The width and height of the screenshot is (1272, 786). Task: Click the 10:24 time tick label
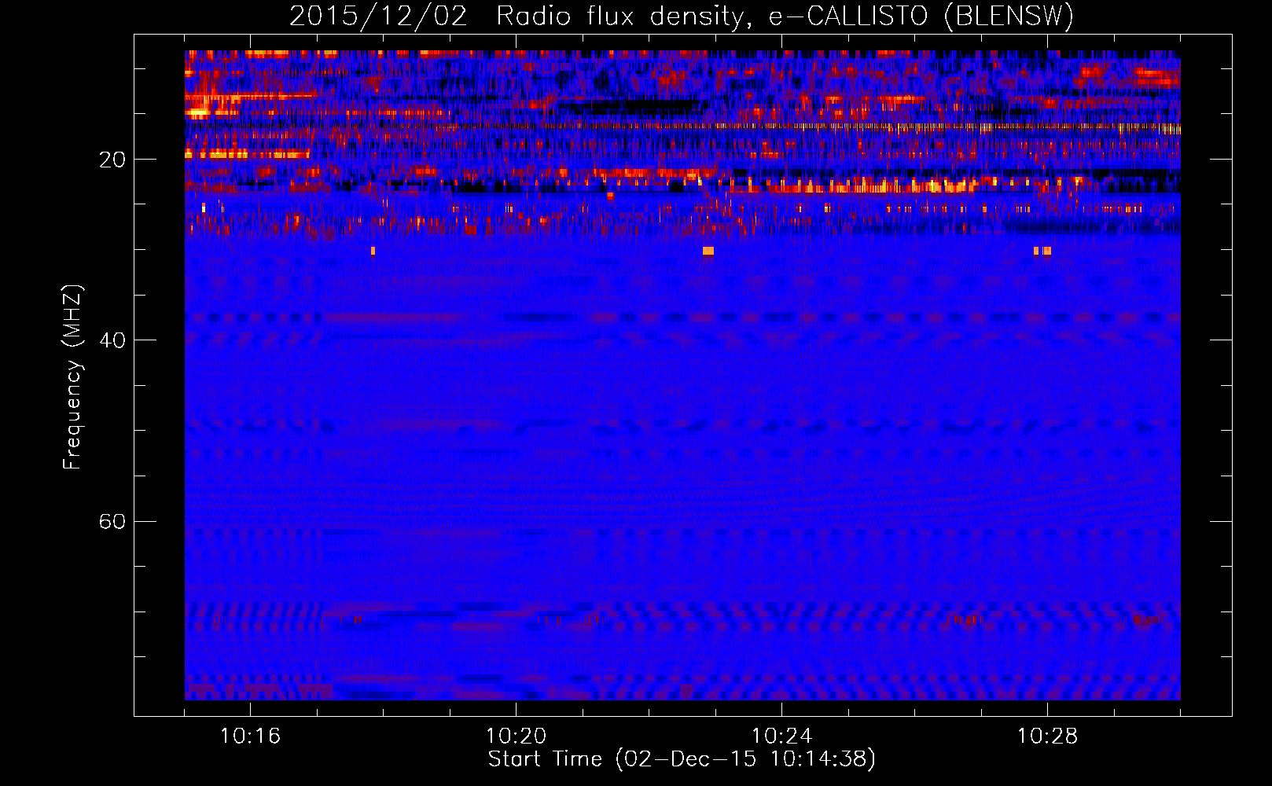tap(781, 736)
